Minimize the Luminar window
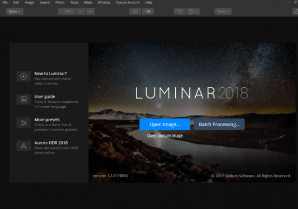This screenshot has width=298, height=209. pyautogui.click(x=289, y=2)
